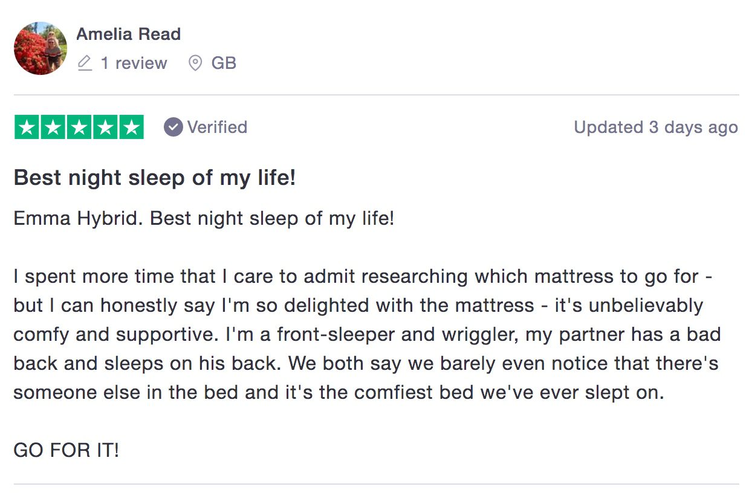
Task: Select the review body paragraph text
Action: point(363,334)
